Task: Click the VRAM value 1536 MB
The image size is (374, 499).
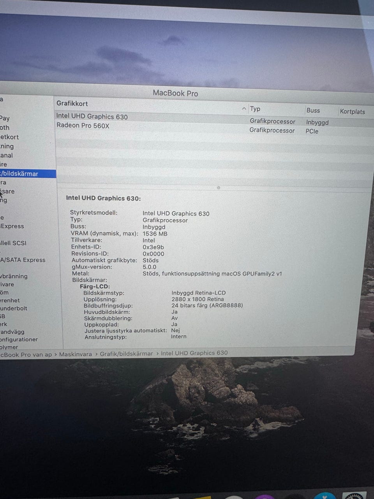Action: (x=155, y=234)
